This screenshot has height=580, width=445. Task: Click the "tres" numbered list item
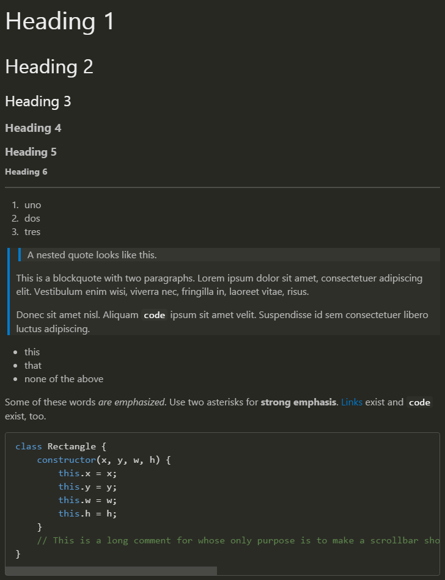point(32,232)
